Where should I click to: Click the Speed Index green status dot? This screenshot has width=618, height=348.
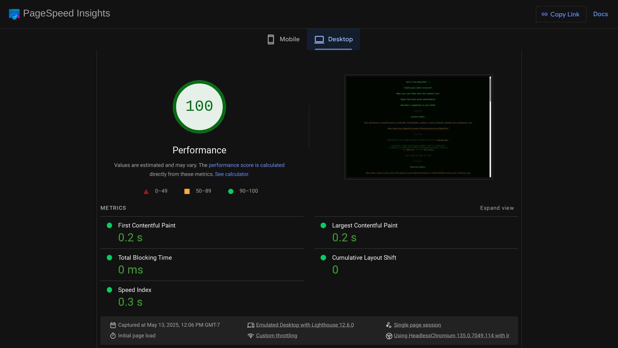coord(109,290)
